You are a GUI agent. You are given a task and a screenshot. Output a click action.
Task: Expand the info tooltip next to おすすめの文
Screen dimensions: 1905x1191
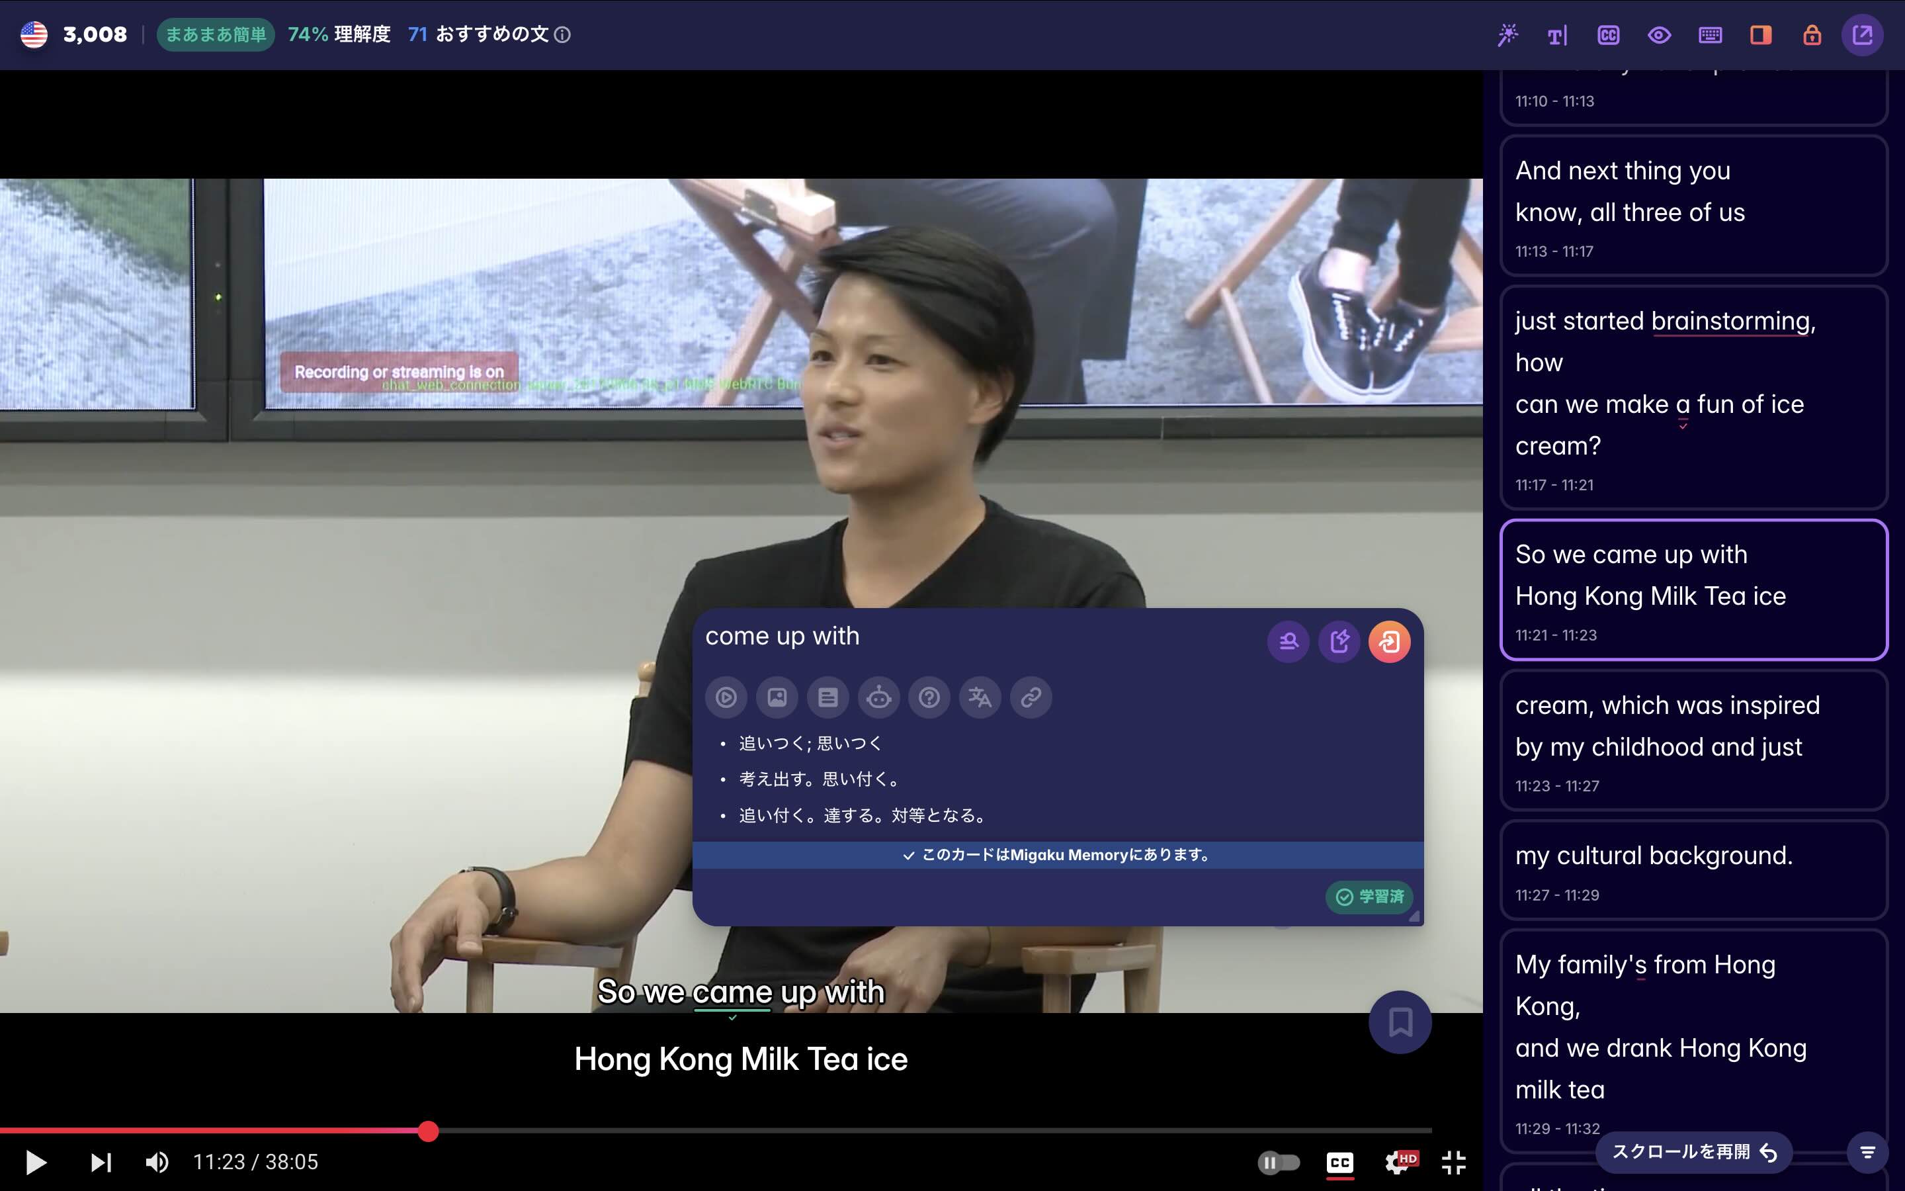[564, 34]
